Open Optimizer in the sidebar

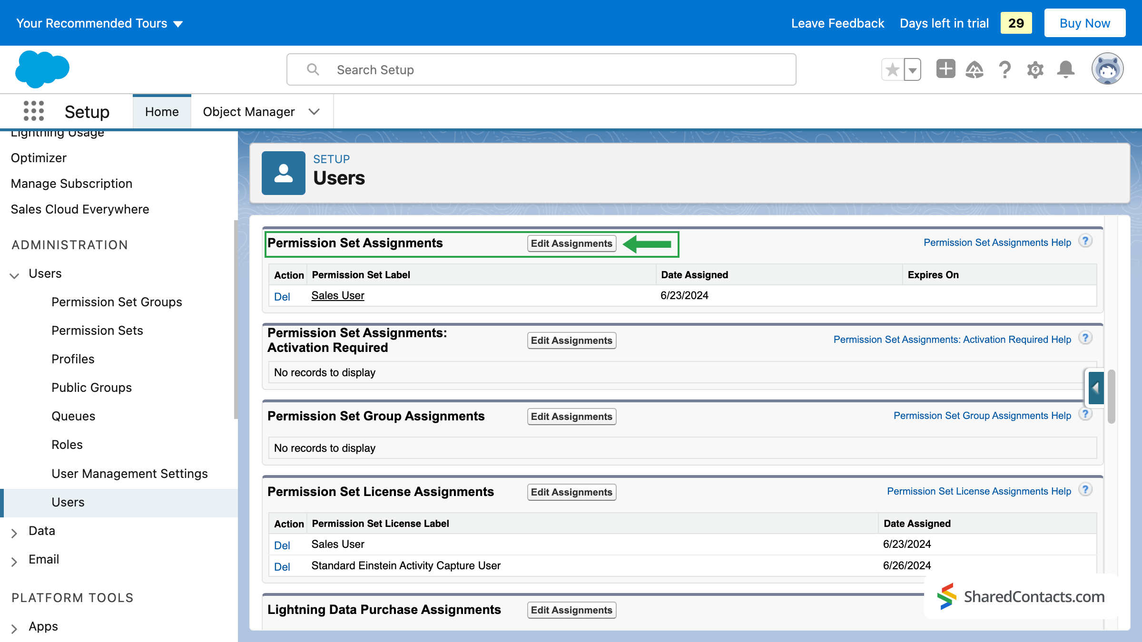coord(39,158)
